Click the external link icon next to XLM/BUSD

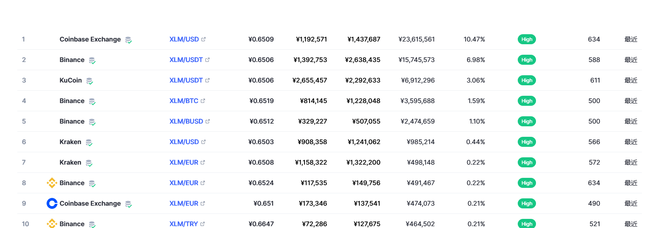pos(208,121)
